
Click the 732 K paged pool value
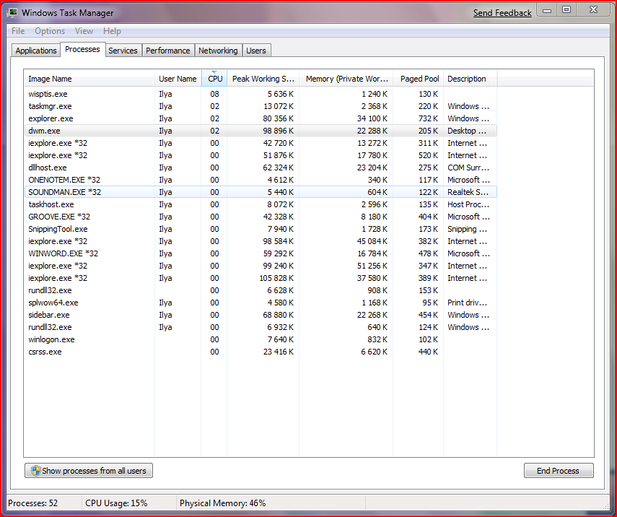pos(428,118)
